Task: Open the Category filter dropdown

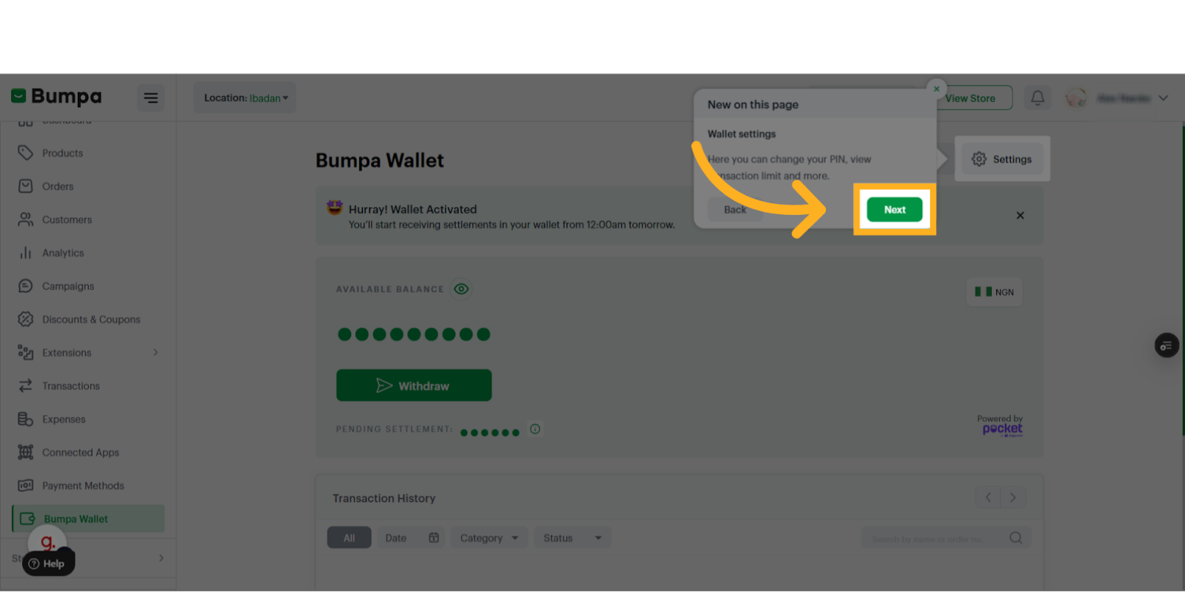Action: 489,538
